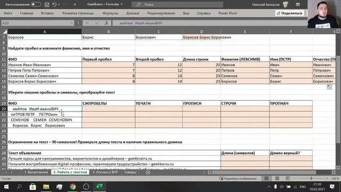The image size is (341, 192).
Task: Open the Формулы ribbon tab
Action: click(x=110, y=13)
